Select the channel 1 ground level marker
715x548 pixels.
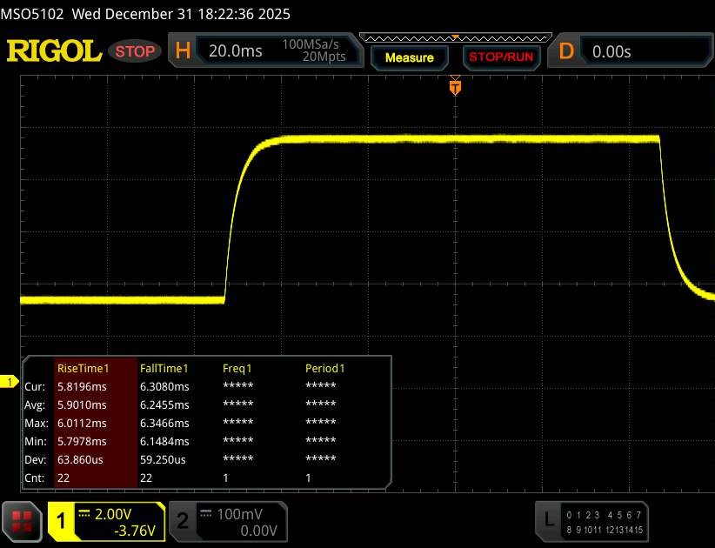click(10, 382)
